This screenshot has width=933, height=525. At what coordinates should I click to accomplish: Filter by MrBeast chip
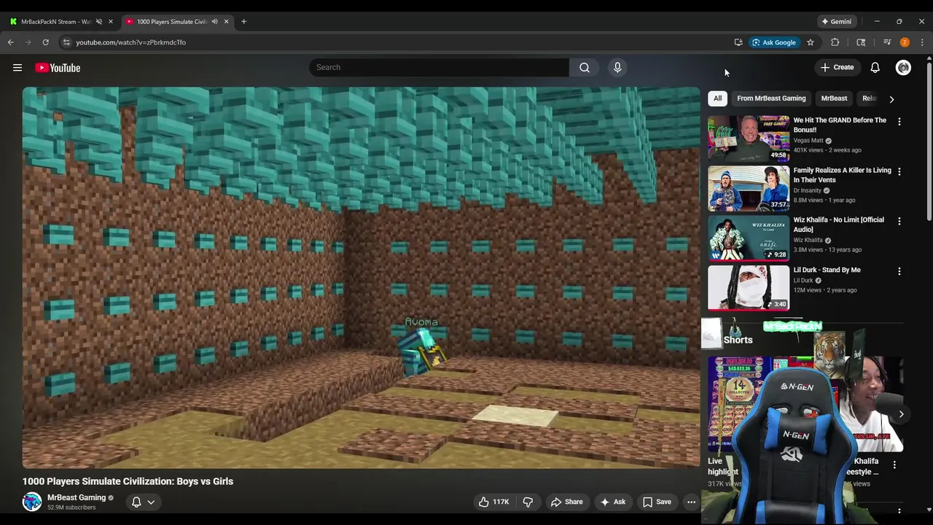pos(834,98)
